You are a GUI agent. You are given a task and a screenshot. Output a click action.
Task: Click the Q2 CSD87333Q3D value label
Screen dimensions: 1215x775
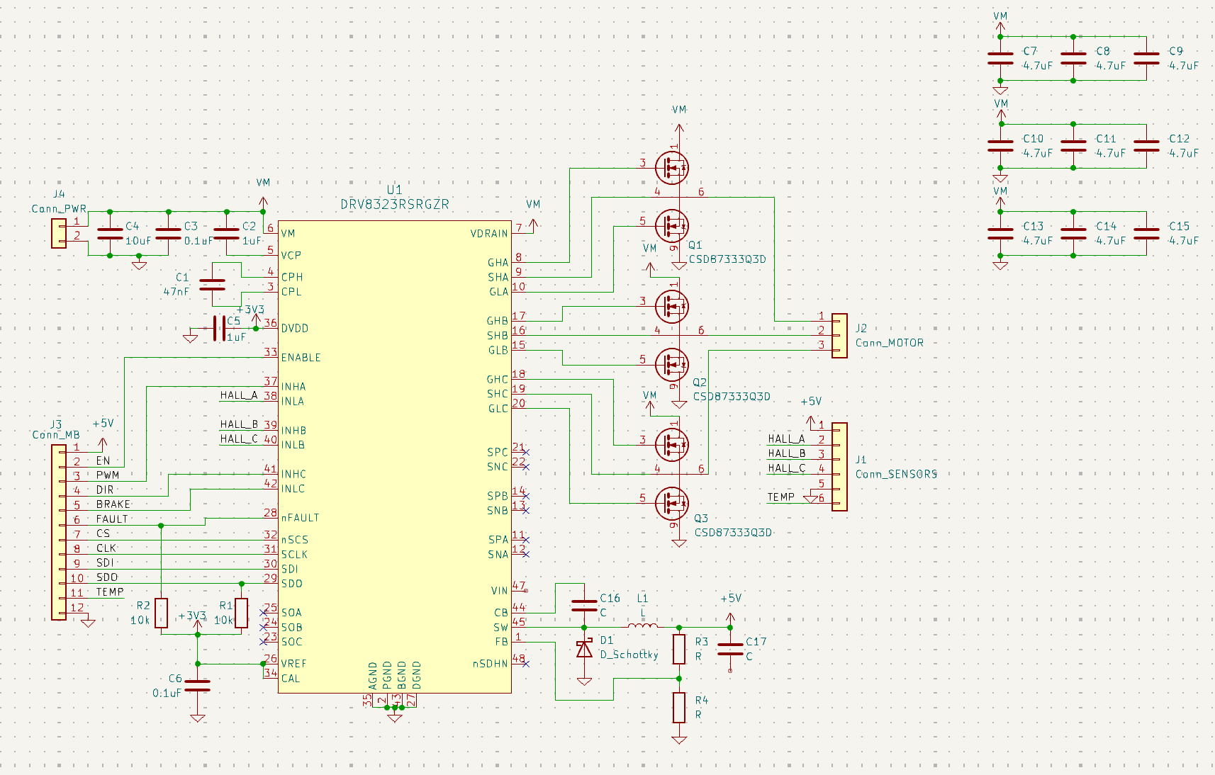point(732,397)
